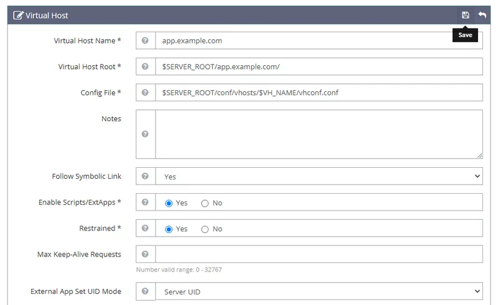498x305 pixels.
Task: Click the Notes field help icon
Action: 145,134
